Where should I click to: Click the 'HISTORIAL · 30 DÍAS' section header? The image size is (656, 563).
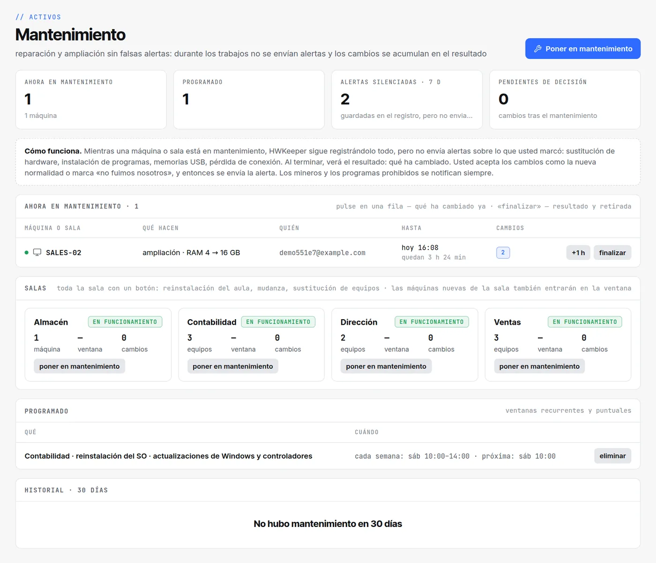[x=66, y=490]
